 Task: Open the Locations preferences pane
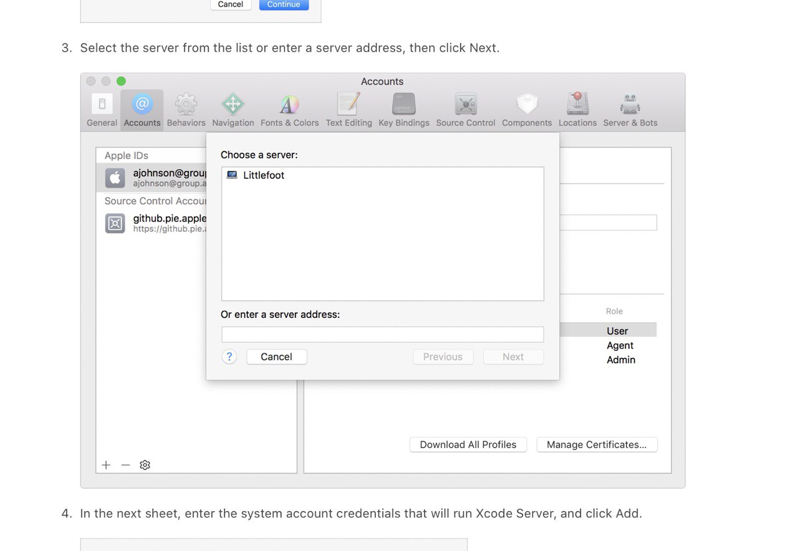[x=577, y=110]
